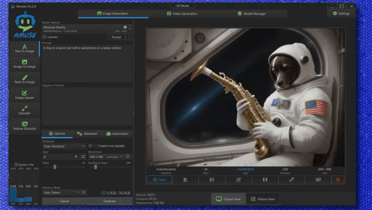Click the Guidance Scale slider handle
The width and height of the screenshot is (372, 210).
(95, 167)
